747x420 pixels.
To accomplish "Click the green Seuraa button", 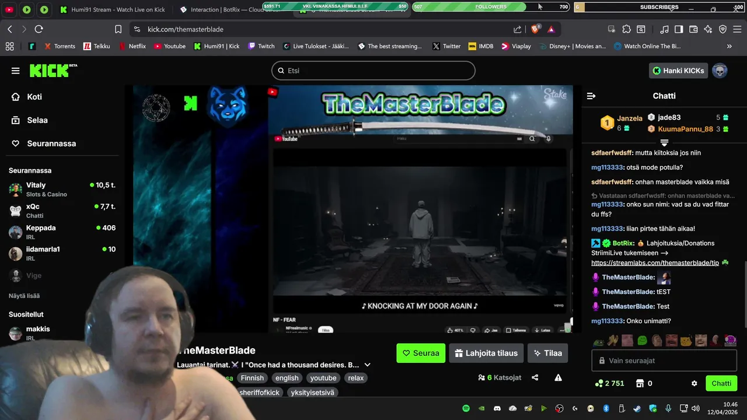I will pos(421,353).
